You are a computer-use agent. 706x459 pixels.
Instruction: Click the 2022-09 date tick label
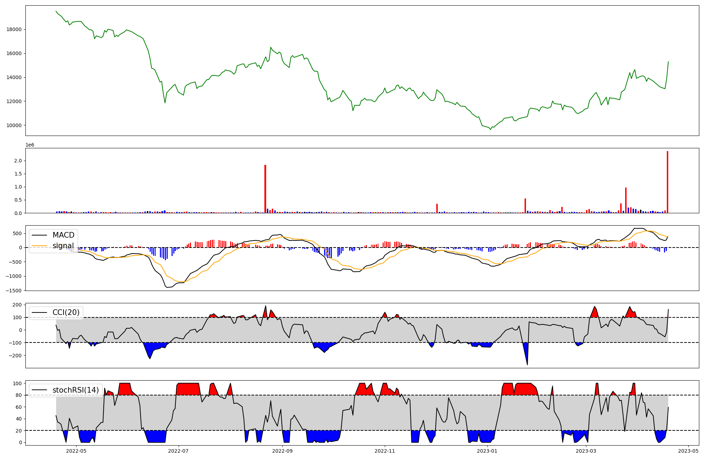(282, 451)
